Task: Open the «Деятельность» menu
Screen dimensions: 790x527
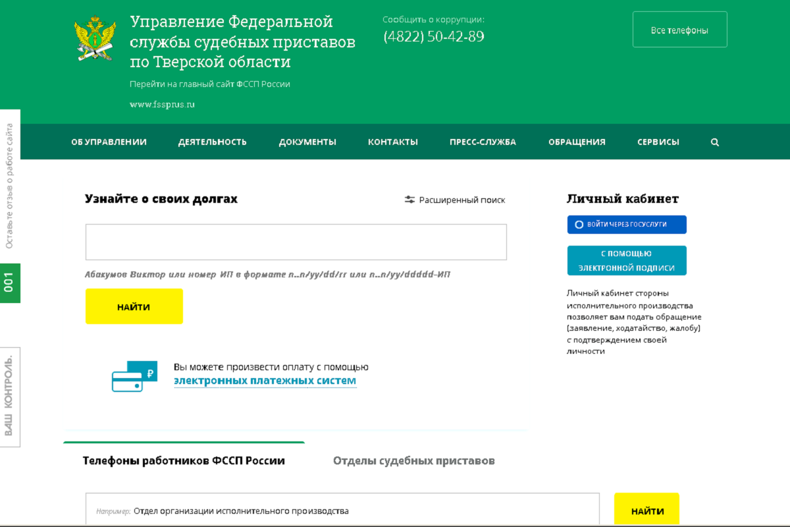Action: [212, 142]
